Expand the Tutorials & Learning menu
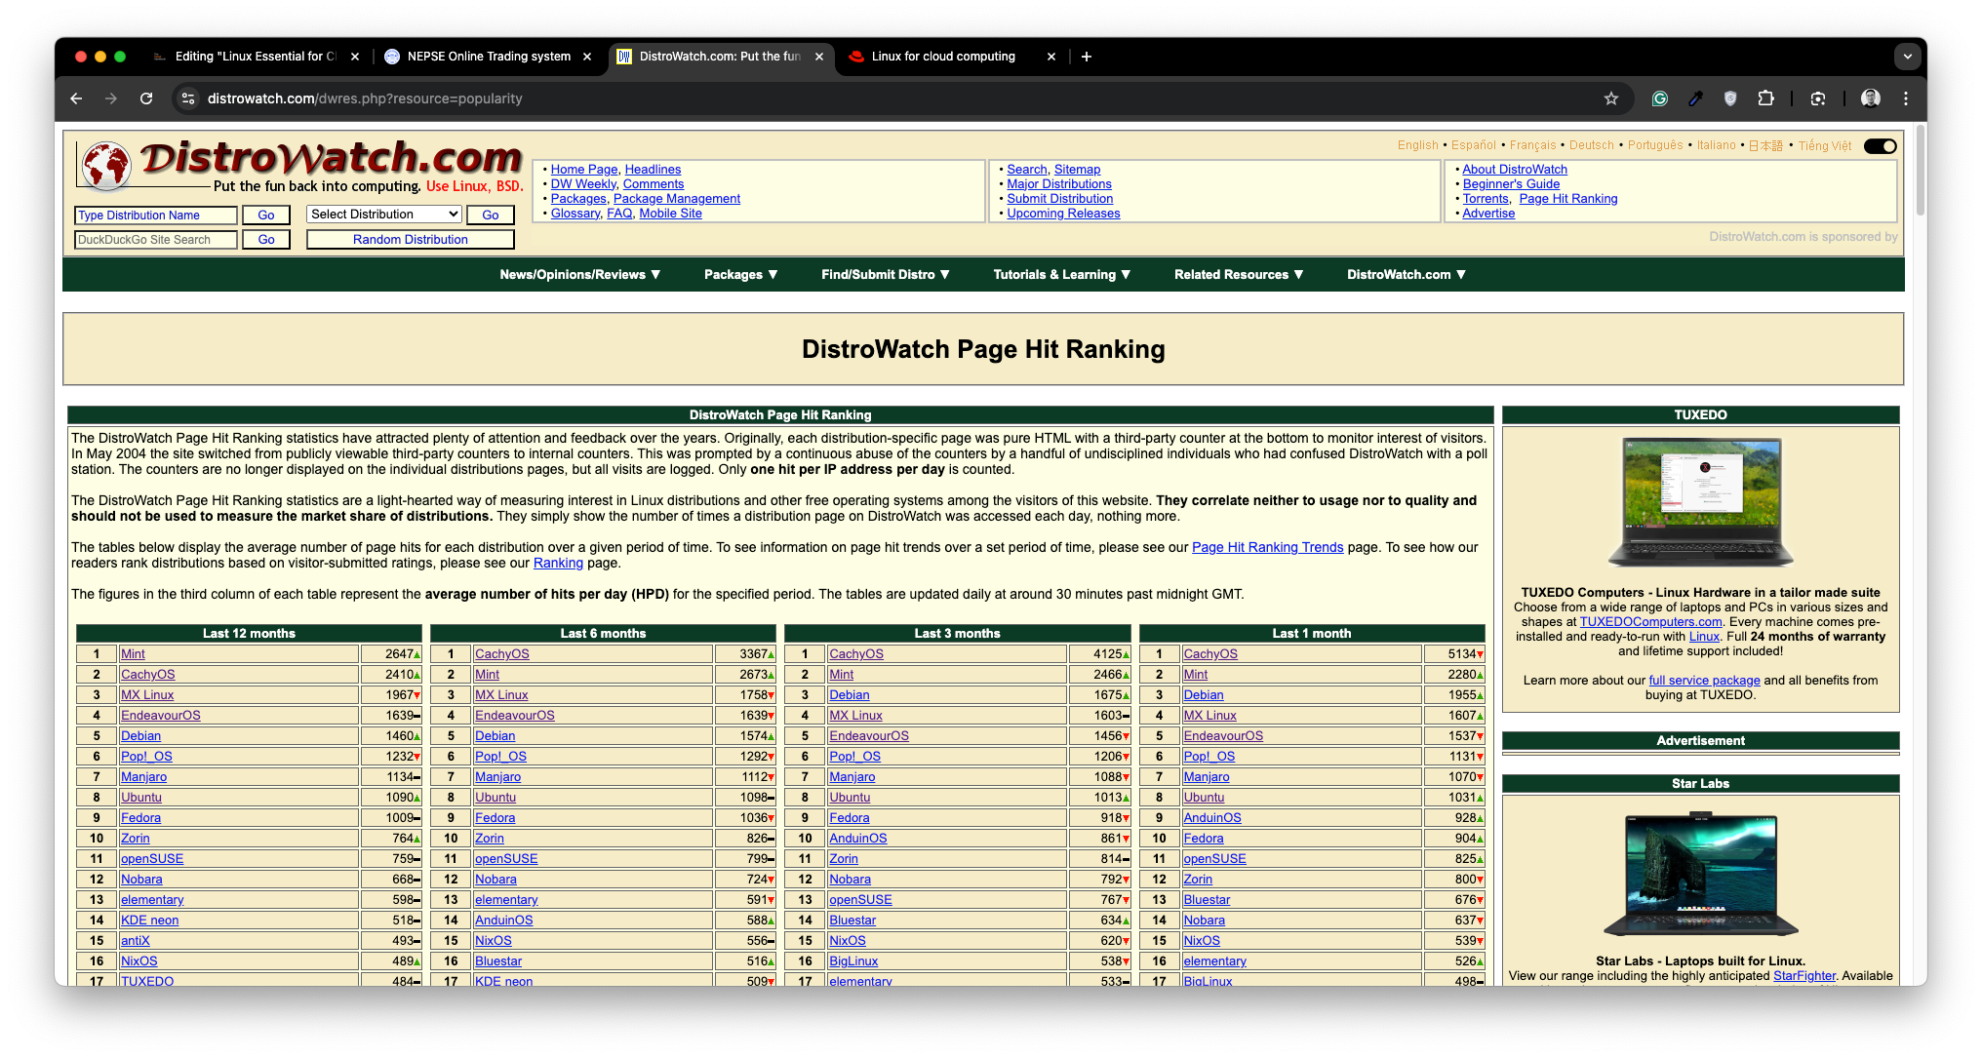1982x1058 pixels. (x=1061, y=275)
